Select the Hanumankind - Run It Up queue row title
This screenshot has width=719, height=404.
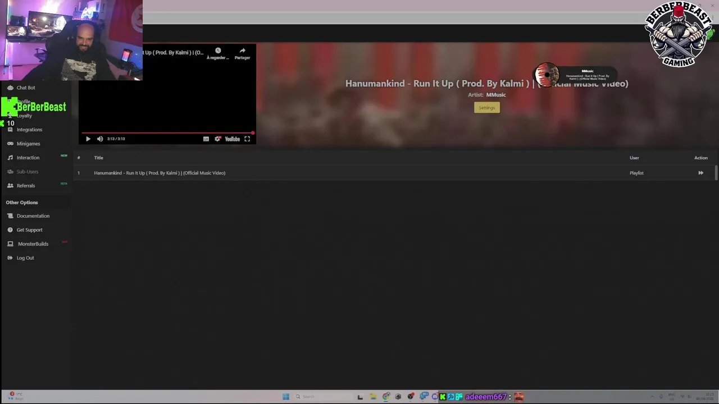click(x=160, y=173)
